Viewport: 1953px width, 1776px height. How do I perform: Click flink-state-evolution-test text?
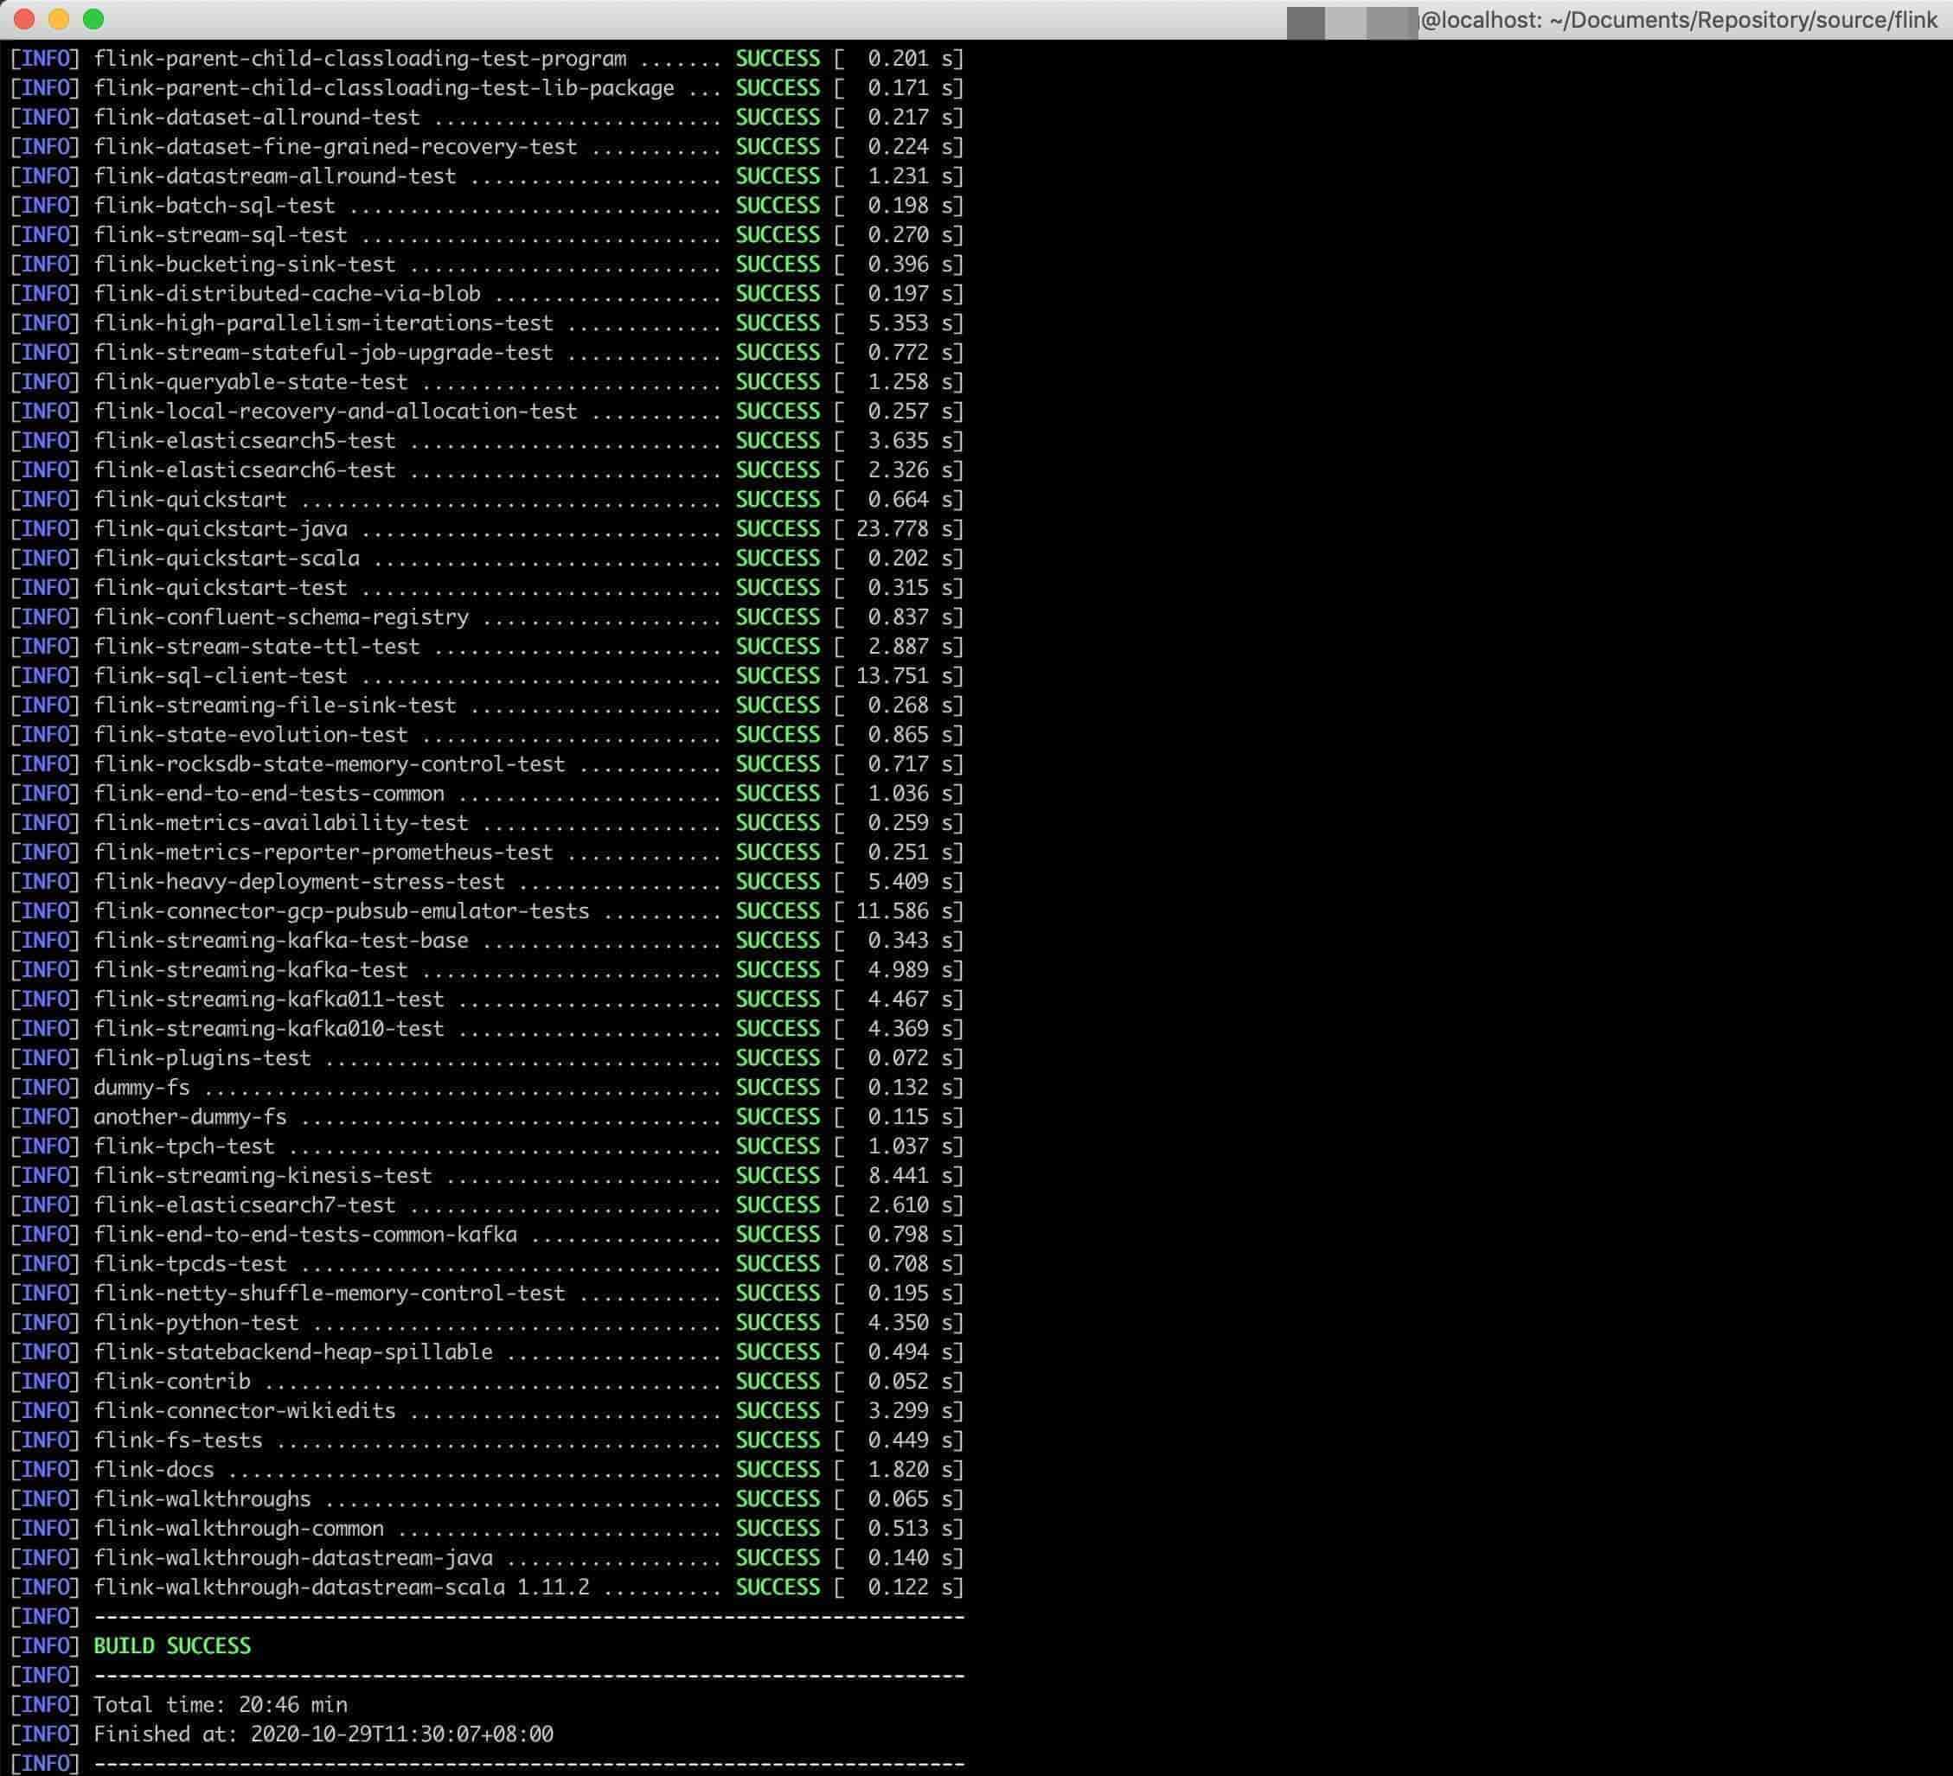(x=251, y=735)
